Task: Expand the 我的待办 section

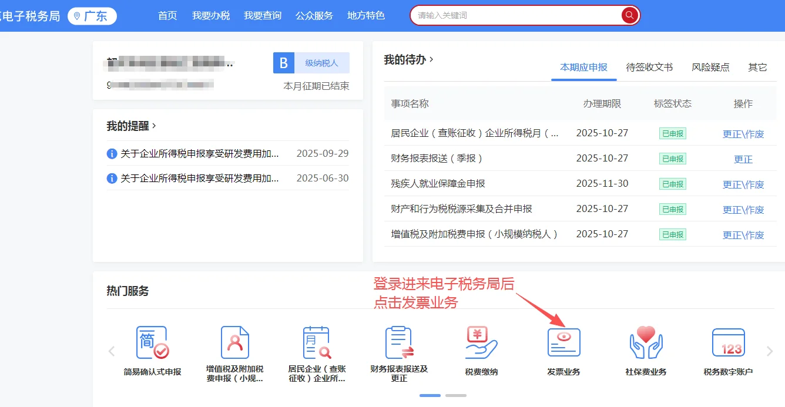Action: coord(410,59)
